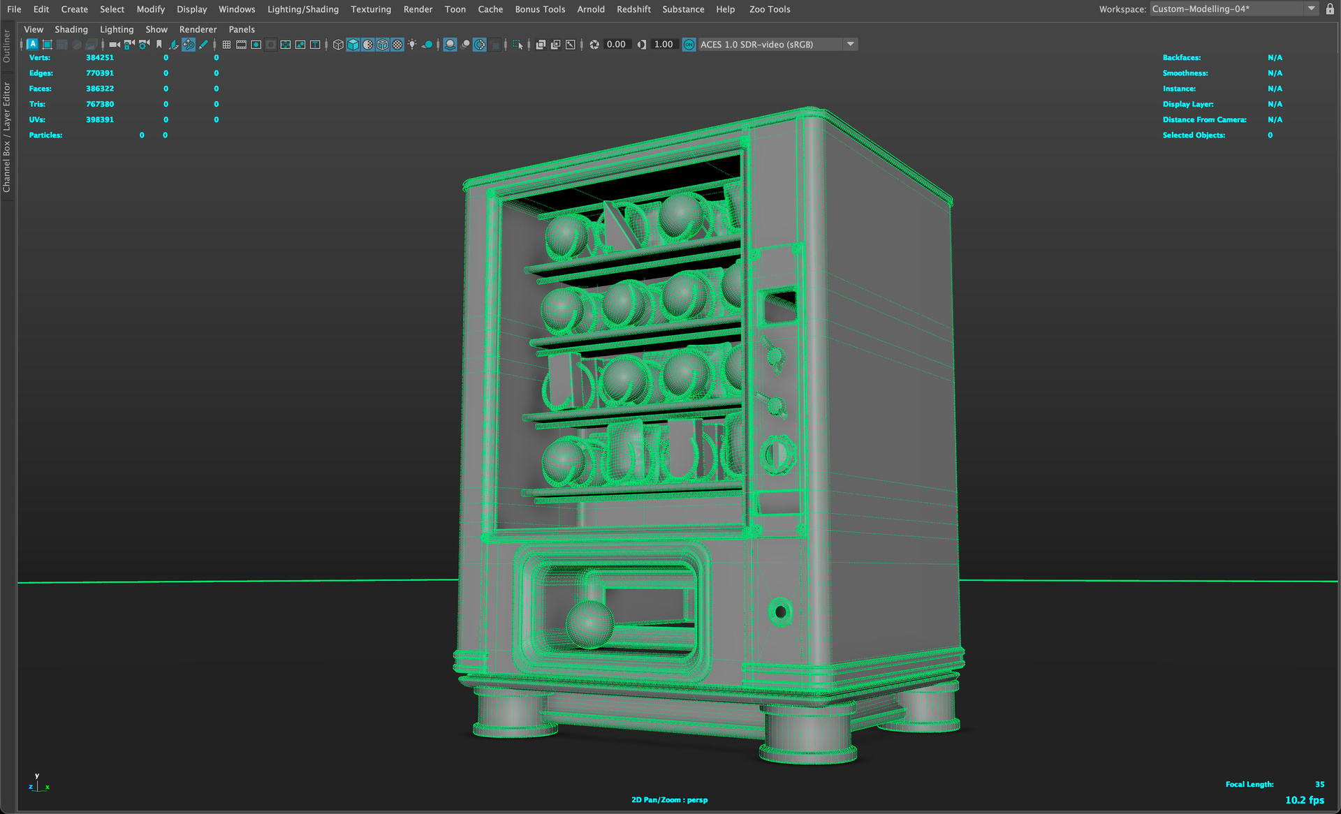Viewport: 1341px width, 814px height.
Task: Click the frame selection icon beside the A
Action: (47, 44)
